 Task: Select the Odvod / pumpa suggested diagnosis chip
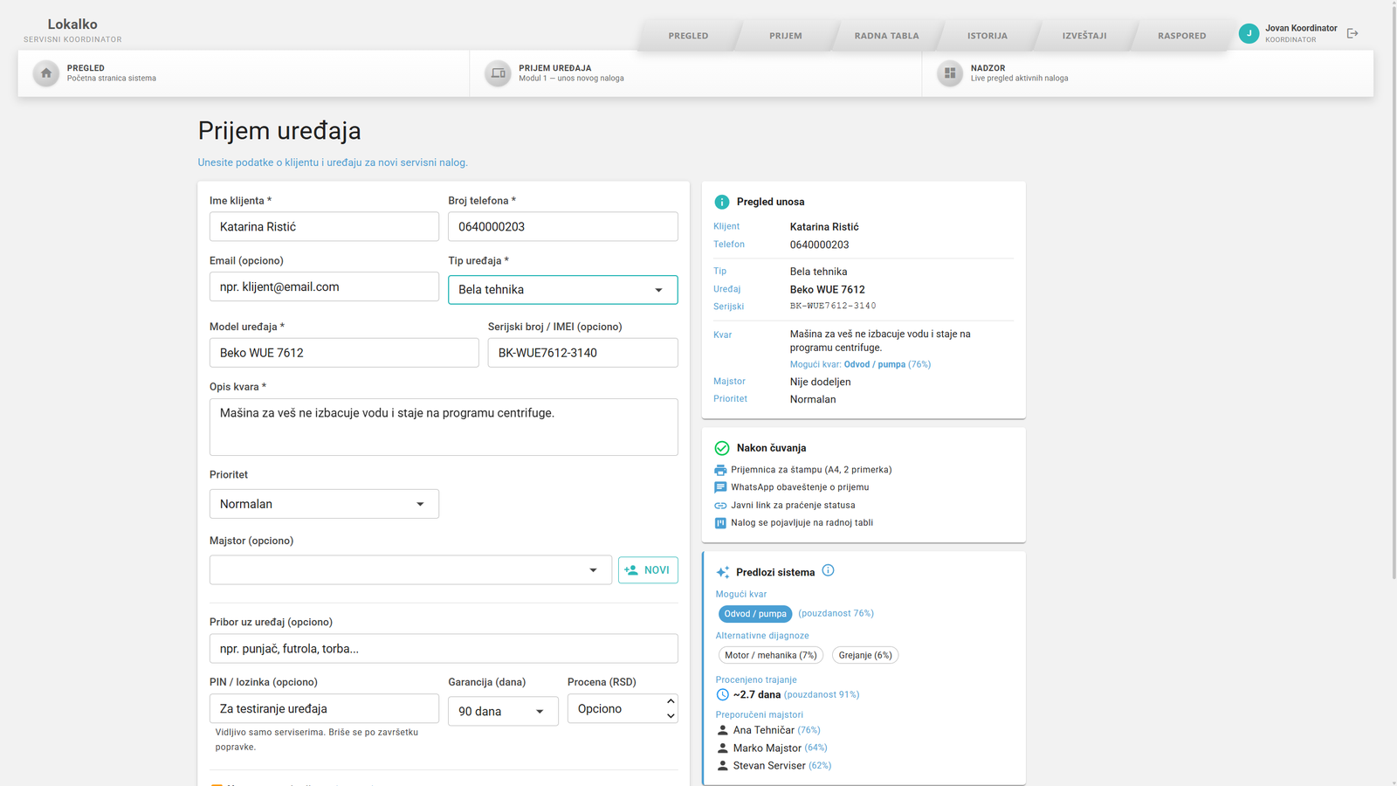click(755, 614)
